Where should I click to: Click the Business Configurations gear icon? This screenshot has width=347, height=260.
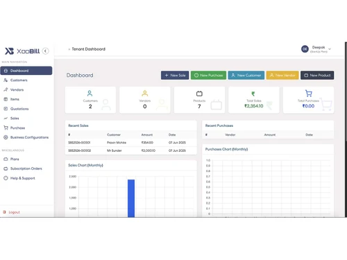pyautogui.click(x=6, y=137)
